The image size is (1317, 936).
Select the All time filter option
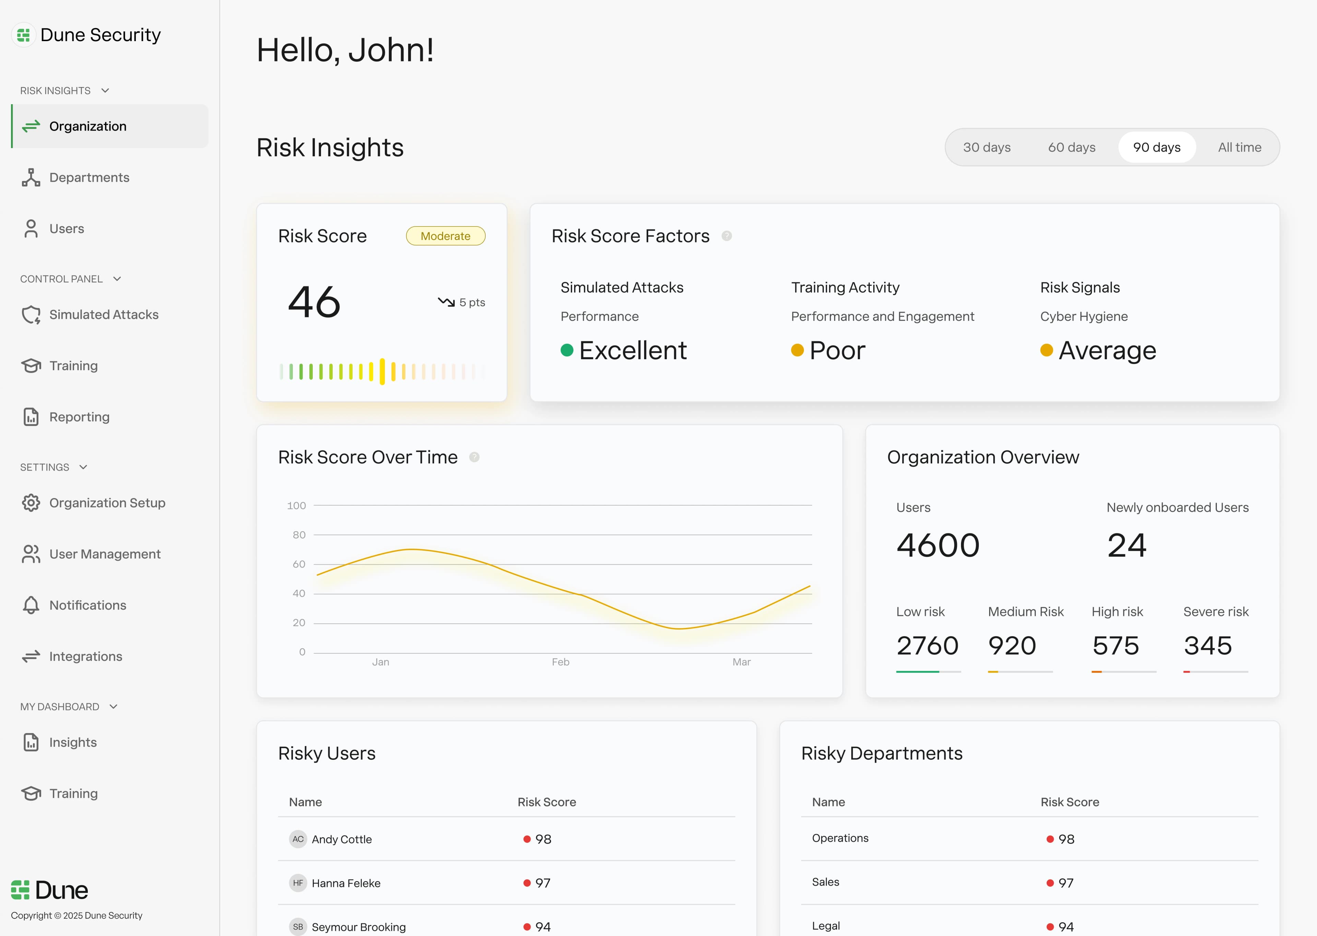(1238, 147)
